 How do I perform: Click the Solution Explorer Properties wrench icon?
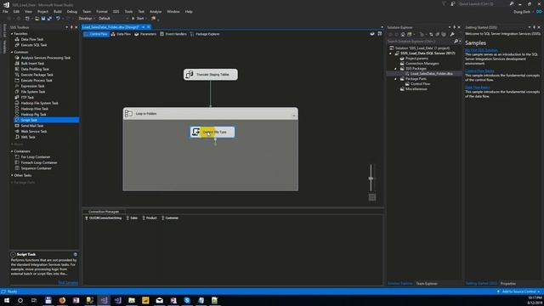click(451, 34)
